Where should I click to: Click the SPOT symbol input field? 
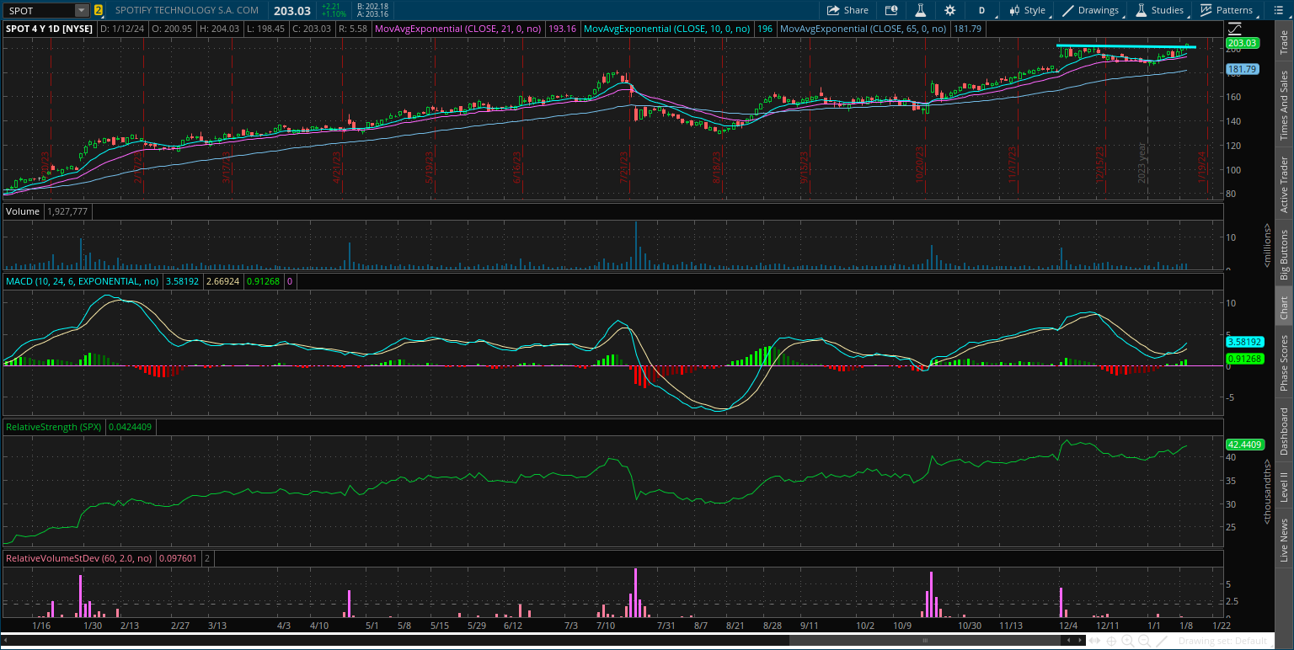38,10
